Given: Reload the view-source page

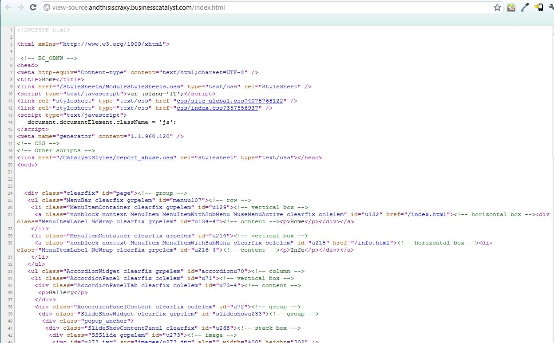Looking at the screenshot, I should (33, 7).
